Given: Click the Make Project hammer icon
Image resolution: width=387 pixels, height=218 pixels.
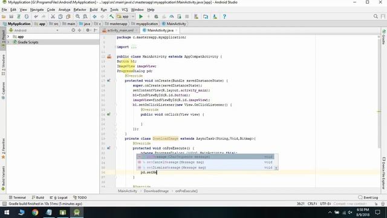Looking at the screenshot, I should (111, 16).
